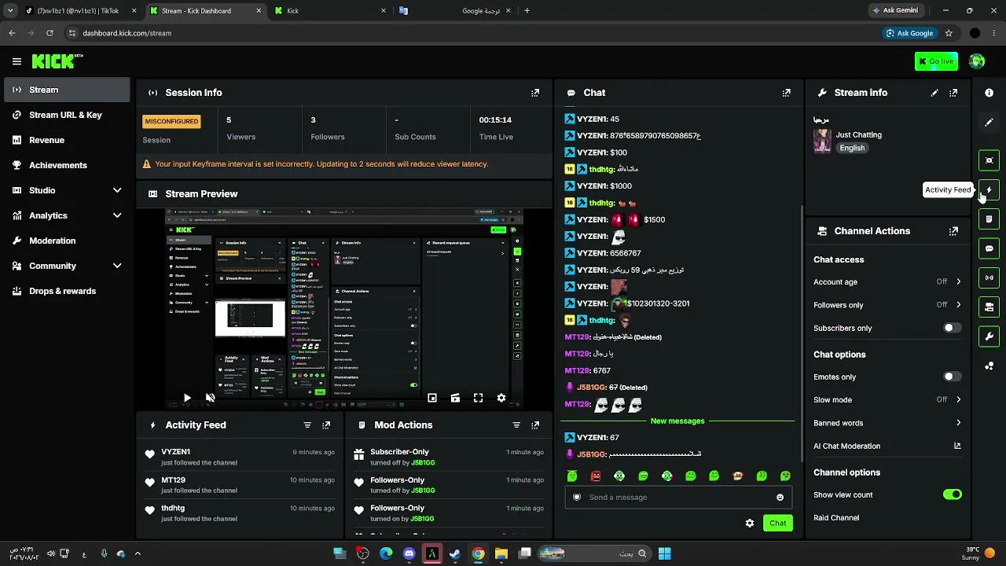The width and height of the screenshot is (1006, 566).
Task: Pop out the Channel Actions panel
Action: [953, 231]
